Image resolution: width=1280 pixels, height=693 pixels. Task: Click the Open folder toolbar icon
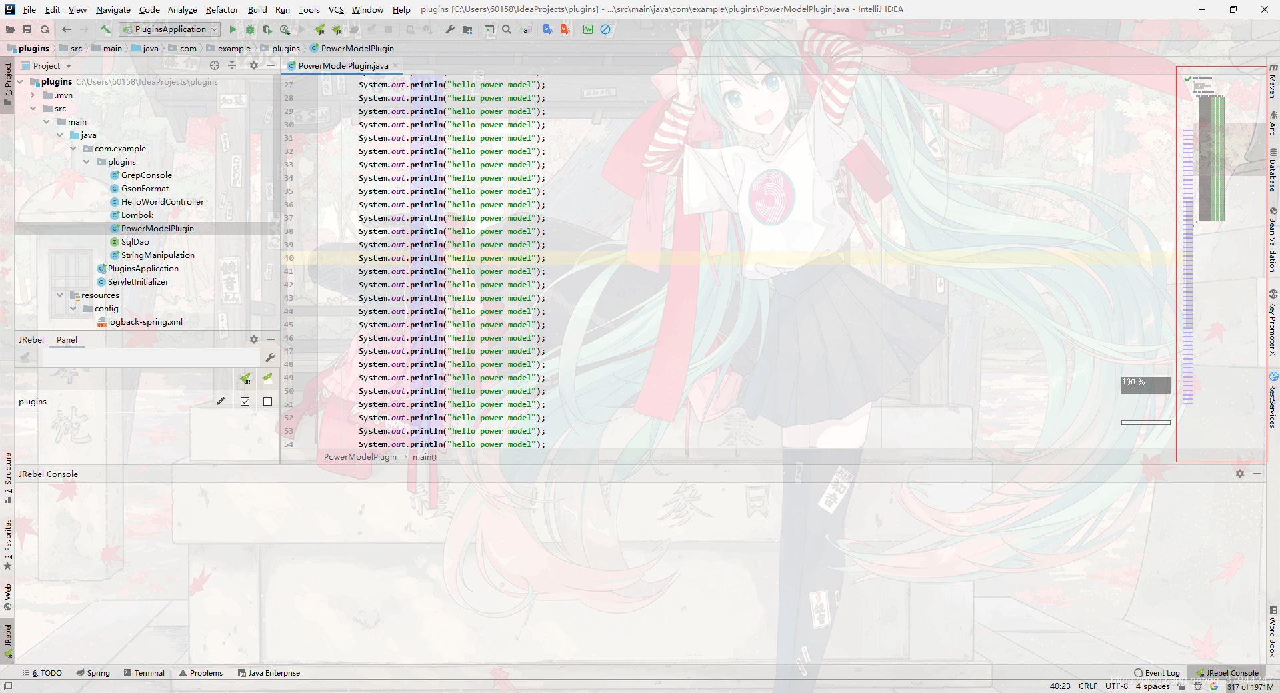click(10, 29)
